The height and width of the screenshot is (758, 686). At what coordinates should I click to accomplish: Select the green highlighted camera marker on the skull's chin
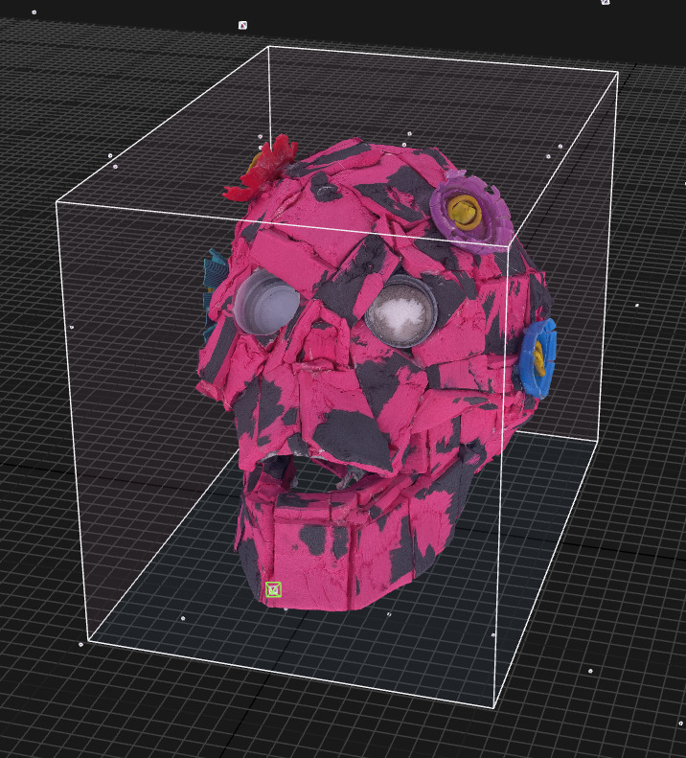(274, 589)
